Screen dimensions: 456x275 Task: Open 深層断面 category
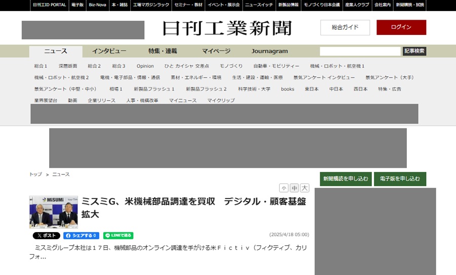(68, 66)
